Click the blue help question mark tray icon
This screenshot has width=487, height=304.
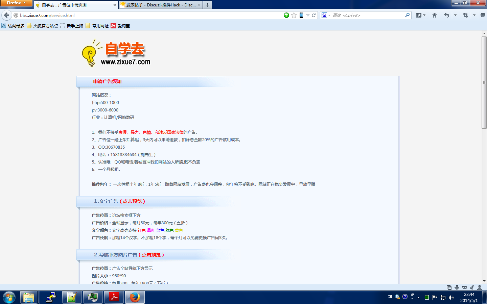pos(405,297)
